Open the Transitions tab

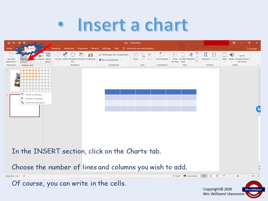point(56,48)
